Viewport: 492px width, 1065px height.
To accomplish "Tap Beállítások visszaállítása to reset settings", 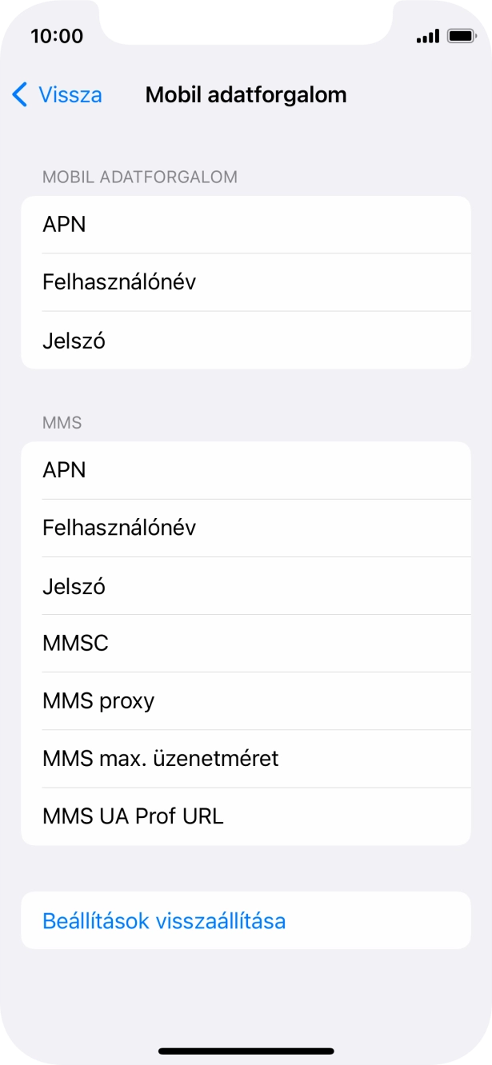I will [x=246, y=920].
